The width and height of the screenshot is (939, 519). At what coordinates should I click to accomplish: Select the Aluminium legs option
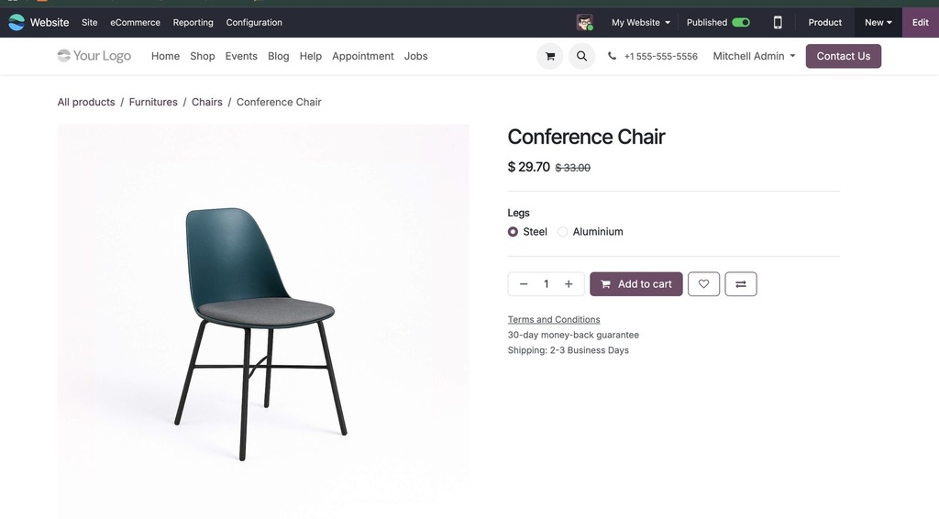coord(562,232)
